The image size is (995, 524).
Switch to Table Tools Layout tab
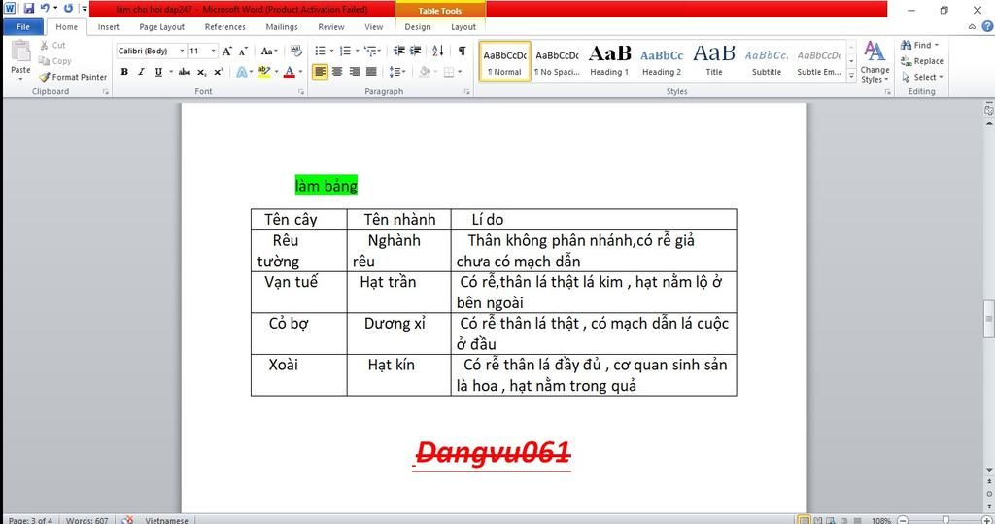463,27
